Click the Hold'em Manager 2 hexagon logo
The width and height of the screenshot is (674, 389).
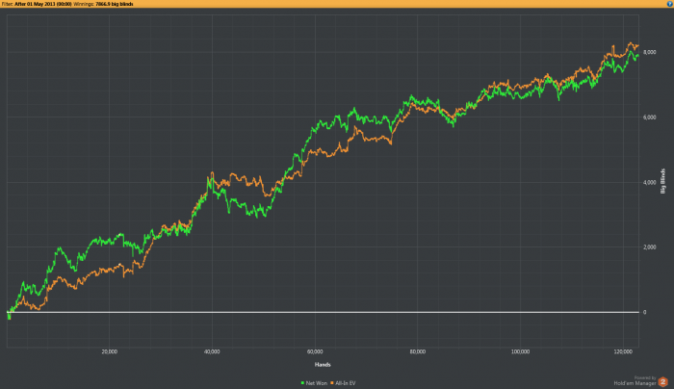pyautogui.click(x=662, y=381)
